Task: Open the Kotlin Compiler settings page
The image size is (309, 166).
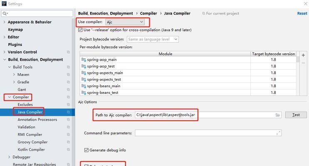Action: pyautogui.click(x=31, y=149)
